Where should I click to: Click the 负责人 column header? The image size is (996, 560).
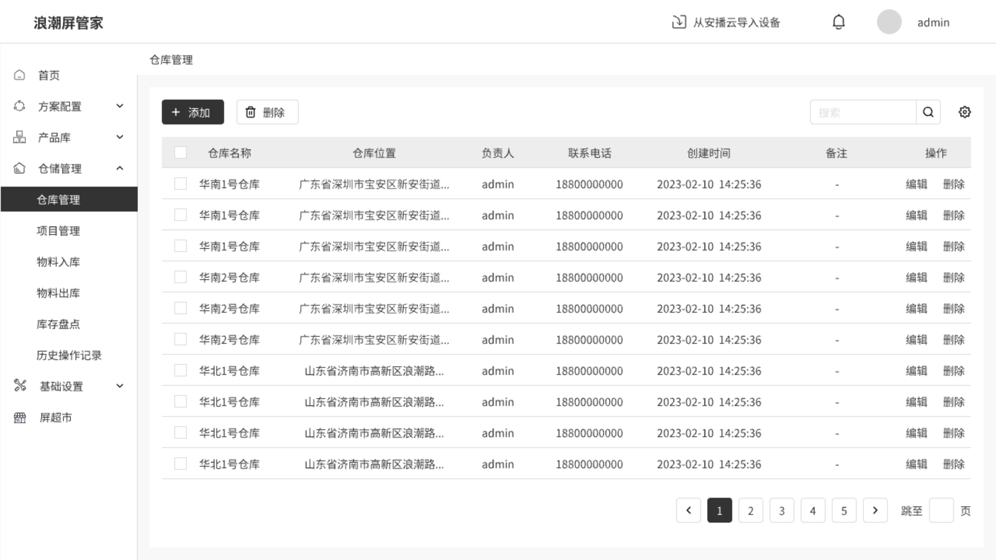point(497,153)
